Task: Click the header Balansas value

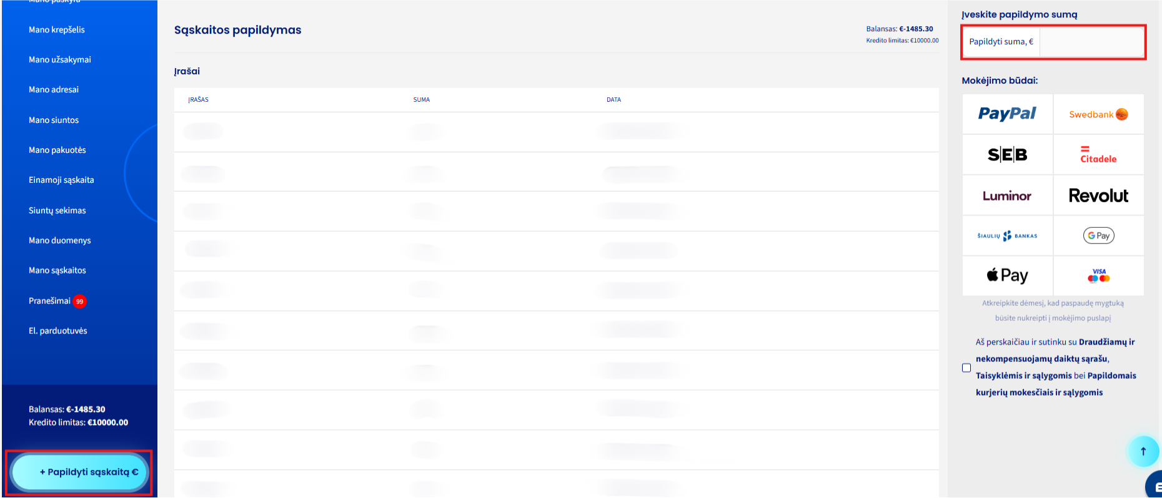Action: click(916, 29)
